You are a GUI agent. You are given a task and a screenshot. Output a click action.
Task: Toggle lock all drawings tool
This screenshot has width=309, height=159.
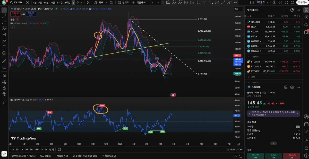pos(4,88)
